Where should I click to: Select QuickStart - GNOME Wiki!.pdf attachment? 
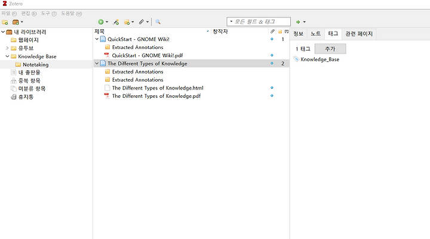[148, 55]
